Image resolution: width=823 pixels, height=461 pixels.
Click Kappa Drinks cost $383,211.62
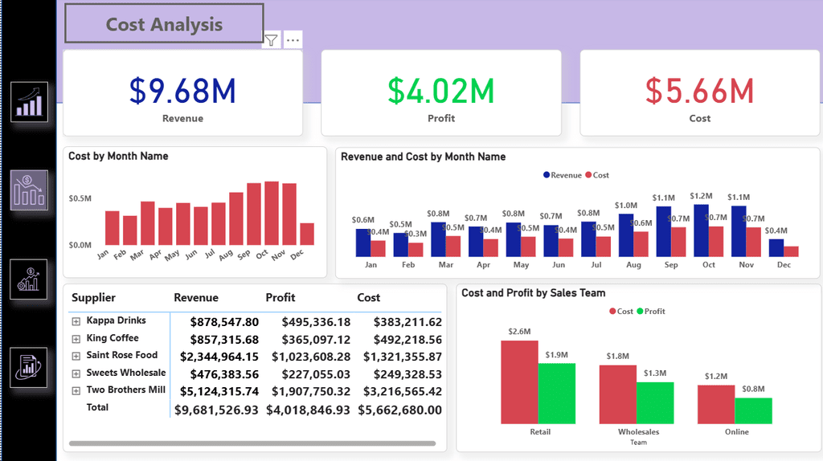(407, 322)
